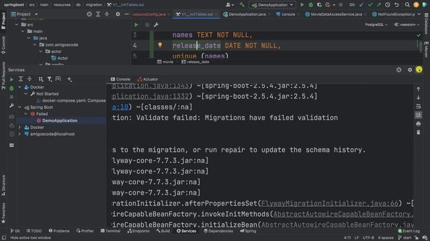The image size is (430, 241).
Task: Collapse all nodes in Services panel
Action: point(30,79)
